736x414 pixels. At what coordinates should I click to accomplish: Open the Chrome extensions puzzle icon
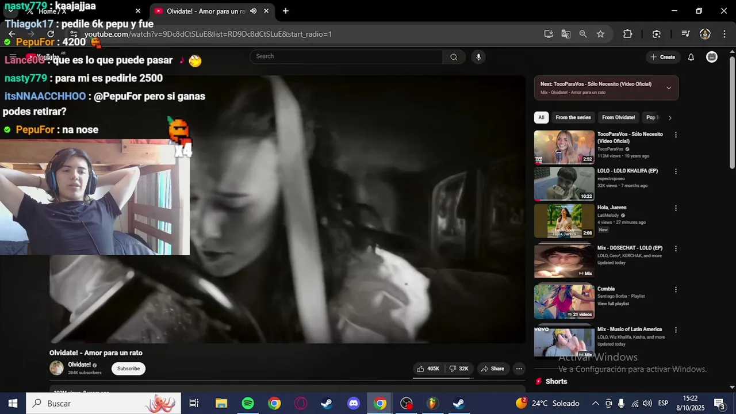click(x=628, y=34)
